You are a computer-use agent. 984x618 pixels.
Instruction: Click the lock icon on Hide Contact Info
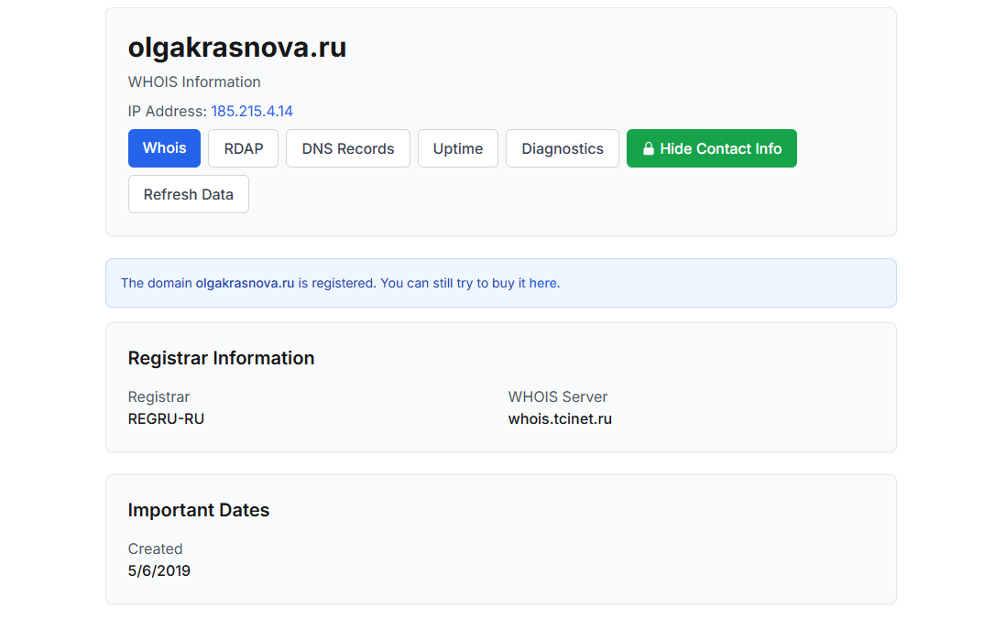(x=649, y=149)
